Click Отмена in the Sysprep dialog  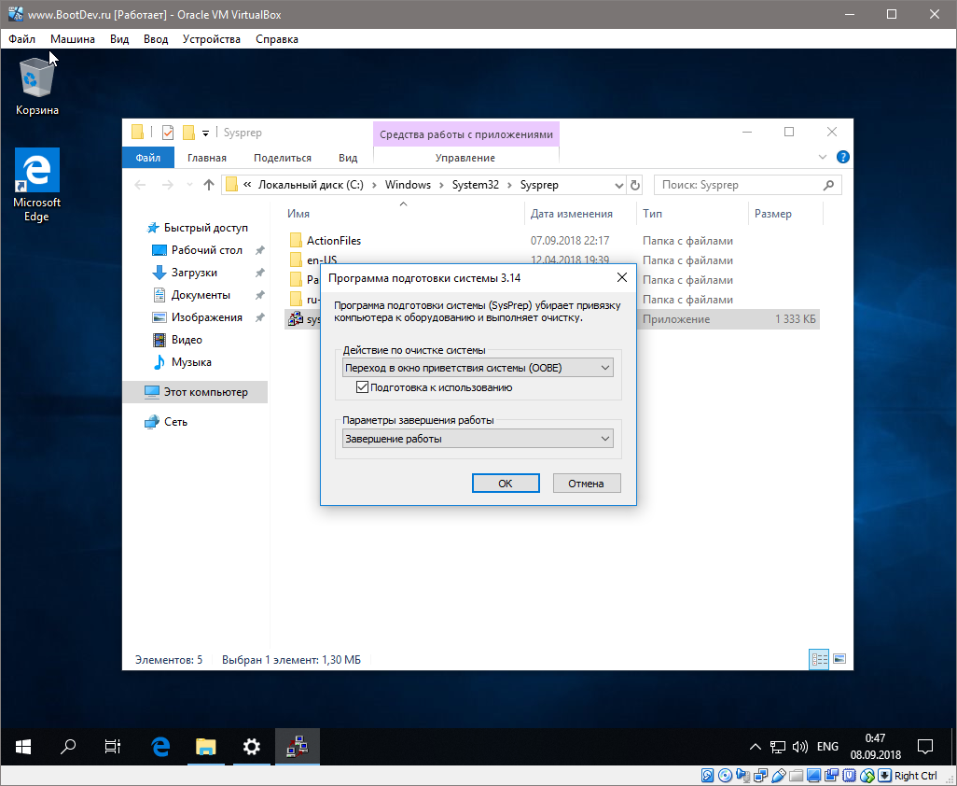[x=586, y=483]
